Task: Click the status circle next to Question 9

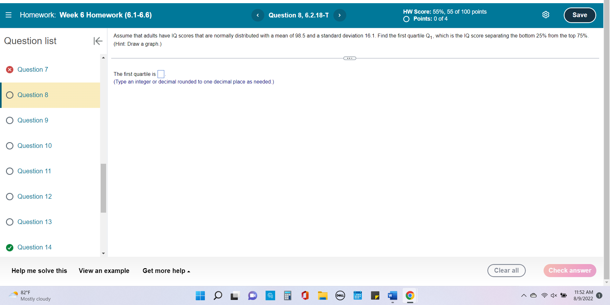Action: [10, 120]
